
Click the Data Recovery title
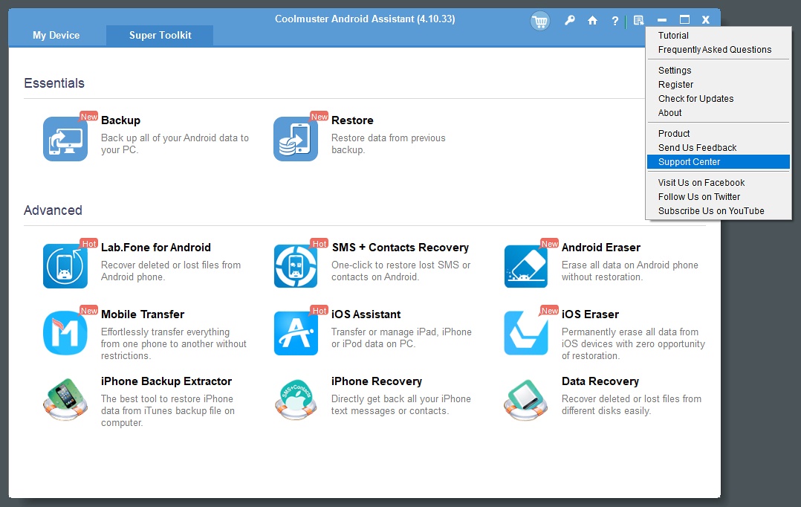click(600, 381)
